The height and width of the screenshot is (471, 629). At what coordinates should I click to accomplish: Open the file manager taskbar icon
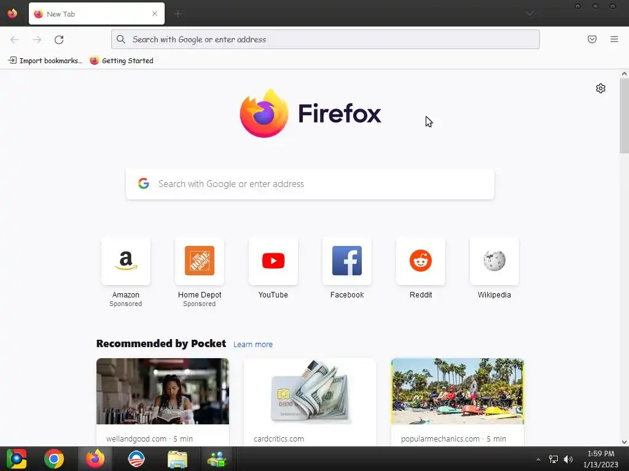[x=178, y=459]
